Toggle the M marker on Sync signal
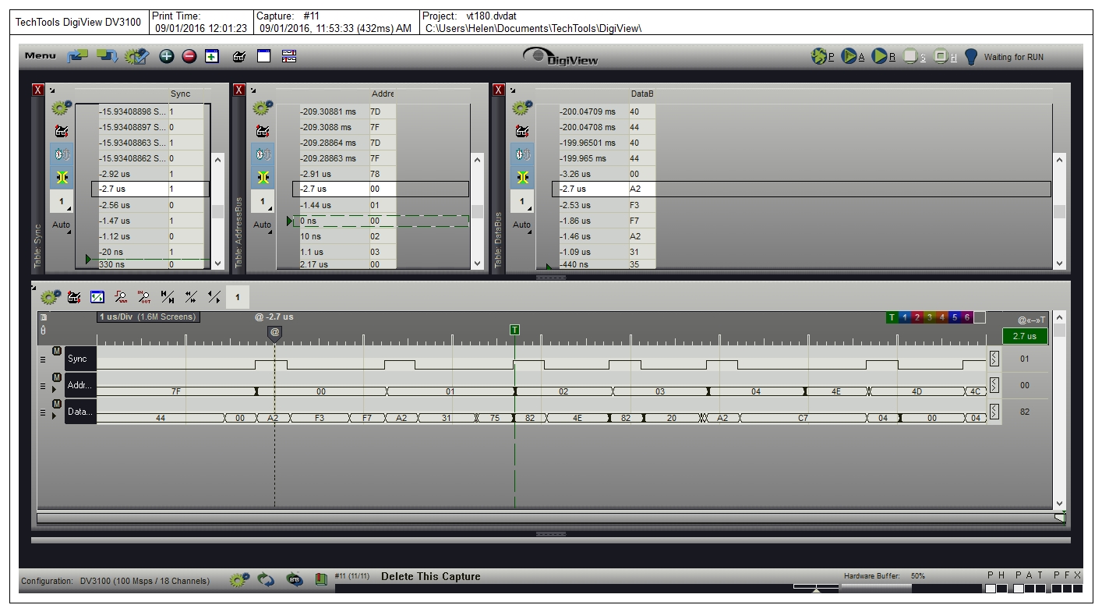The width and height of the screenshot is (1102, 612). click(x=56, y=352)
